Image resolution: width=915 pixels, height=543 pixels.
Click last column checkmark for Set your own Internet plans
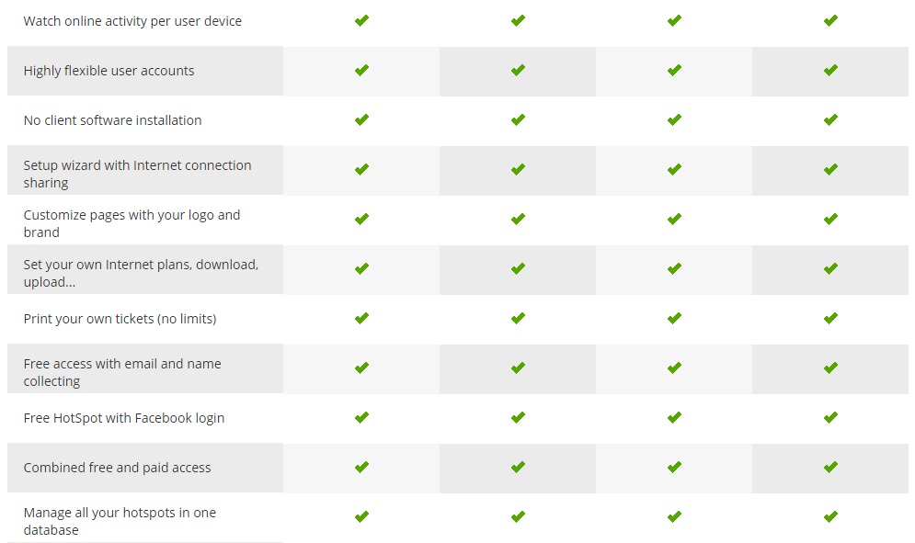pyautogui.click(x=831, y=268)
